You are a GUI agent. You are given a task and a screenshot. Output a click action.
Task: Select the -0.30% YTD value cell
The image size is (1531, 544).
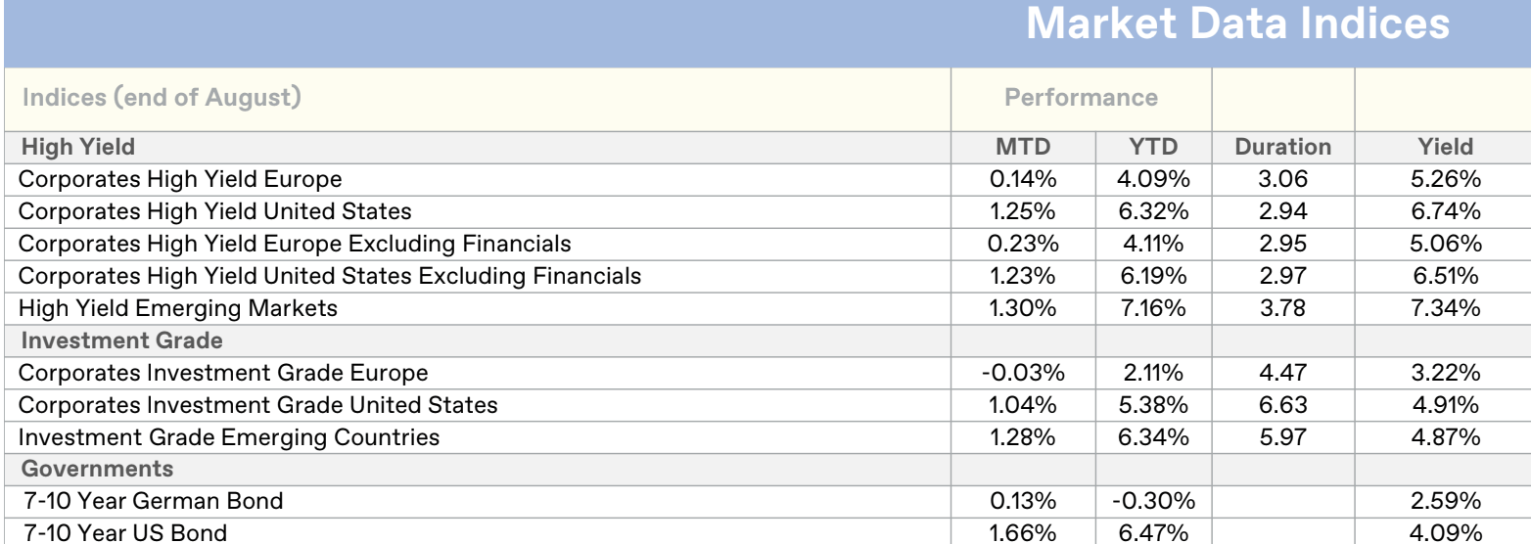pyautogui.click(x=1153, y=502)
